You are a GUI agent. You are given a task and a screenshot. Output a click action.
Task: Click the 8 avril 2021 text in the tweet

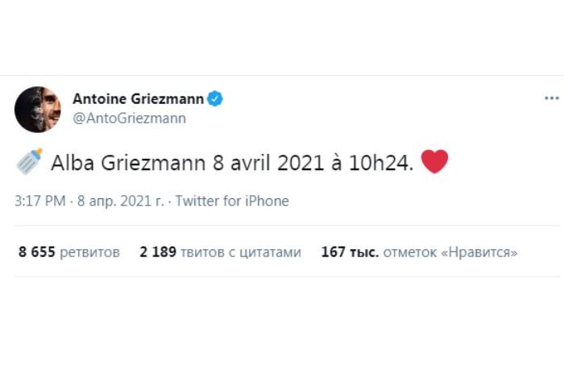point(268,163)
